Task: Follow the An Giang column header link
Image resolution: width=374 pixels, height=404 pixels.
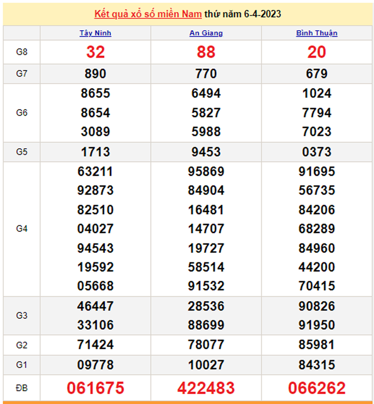Action: pos(206,33)
